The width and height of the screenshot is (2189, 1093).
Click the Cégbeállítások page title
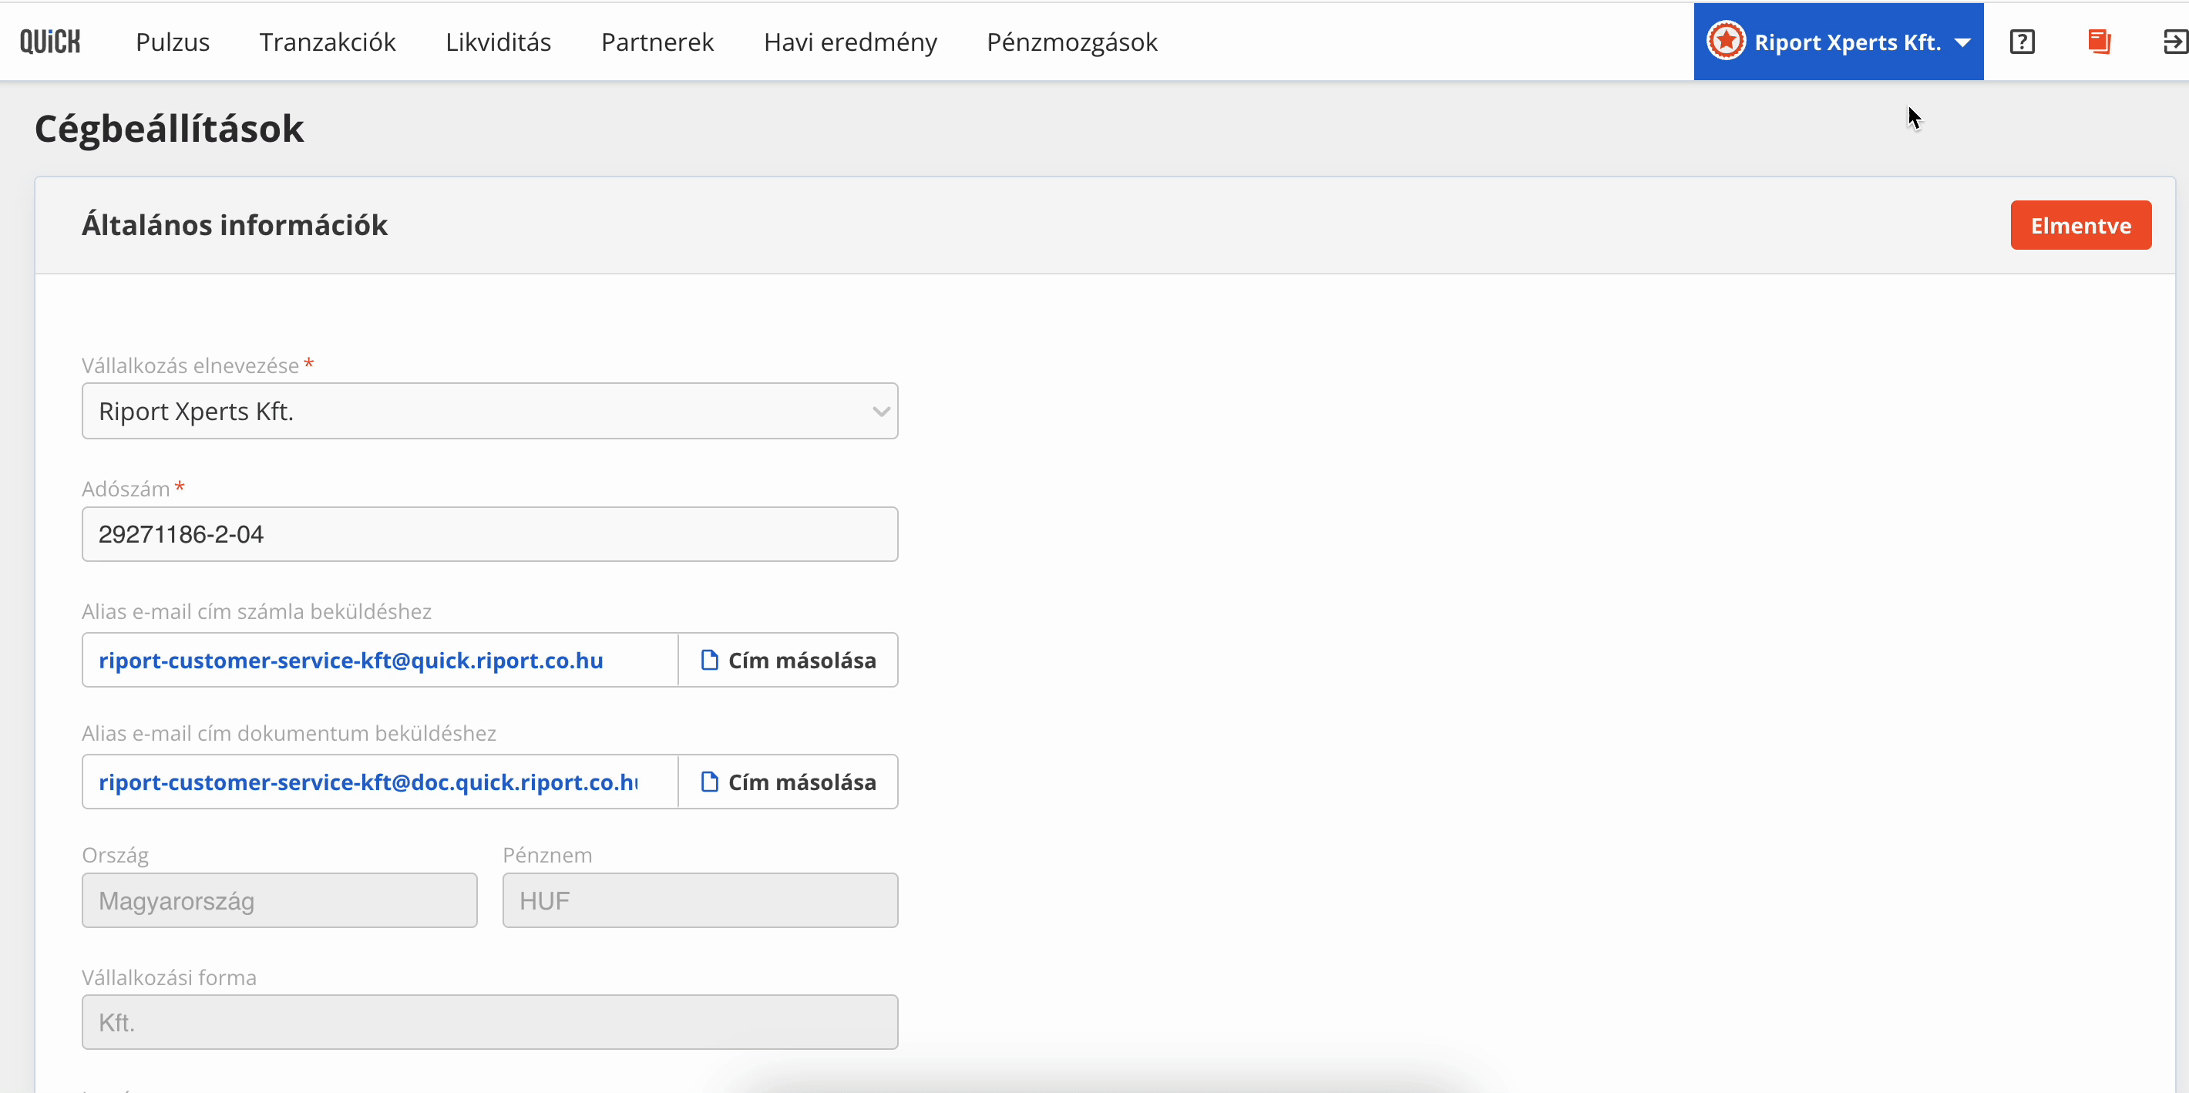(169, 129)
